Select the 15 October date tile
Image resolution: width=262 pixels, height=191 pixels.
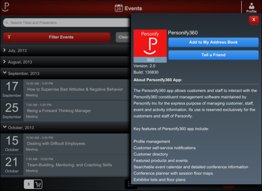(12, 144)
